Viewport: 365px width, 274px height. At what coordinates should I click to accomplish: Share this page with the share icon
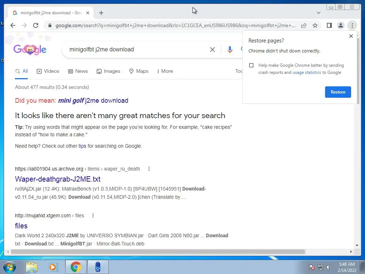pos(304,25)
